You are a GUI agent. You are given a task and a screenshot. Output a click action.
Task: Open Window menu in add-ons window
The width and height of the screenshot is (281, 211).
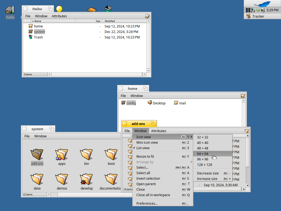[140, 131]
